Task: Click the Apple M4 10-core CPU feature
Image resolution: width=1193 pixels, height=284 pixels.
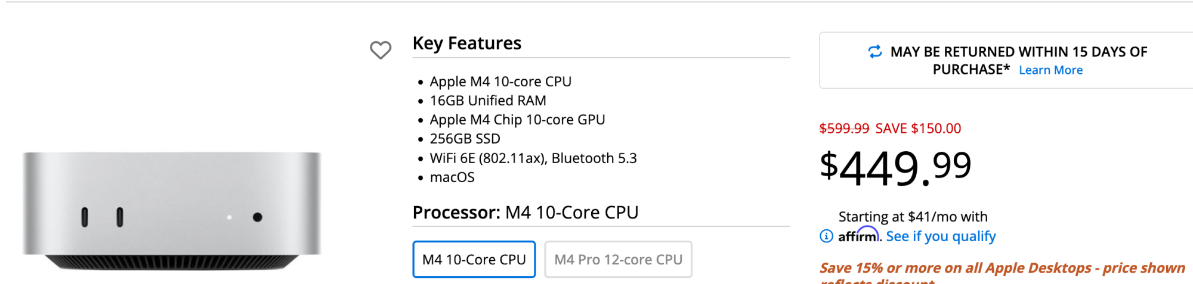Action: tap(500, 82)
